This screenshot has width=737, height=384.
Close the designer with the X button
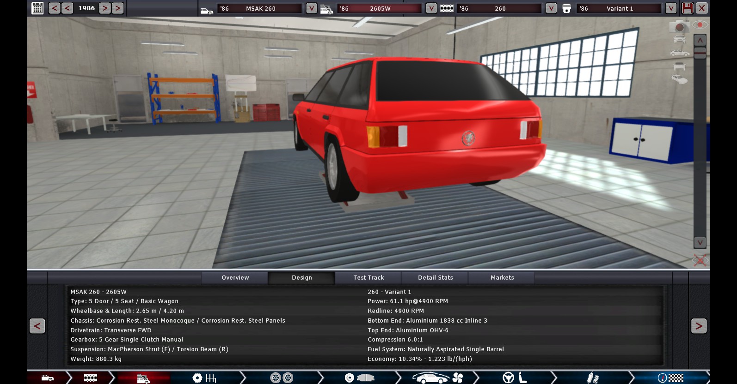(x=702, y=8)
